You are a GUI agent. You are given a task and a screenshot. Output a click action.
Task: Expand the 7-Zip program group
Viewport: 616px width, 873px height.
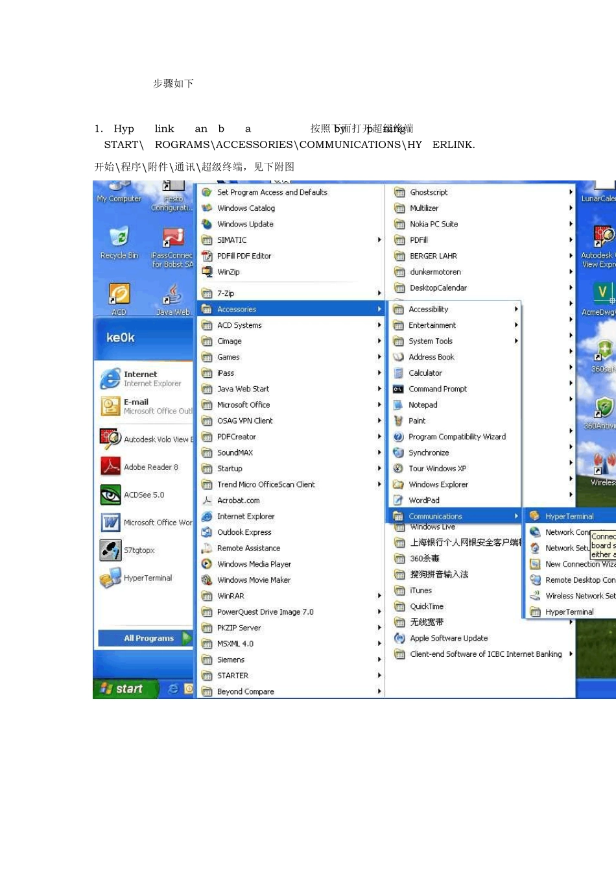(x=290, y=293)
